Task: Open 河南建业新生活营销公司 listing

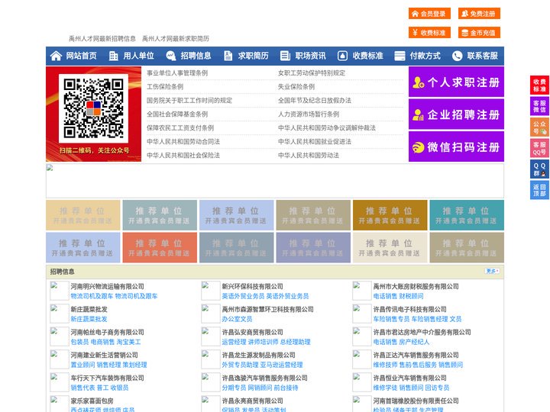Action: 104,355
